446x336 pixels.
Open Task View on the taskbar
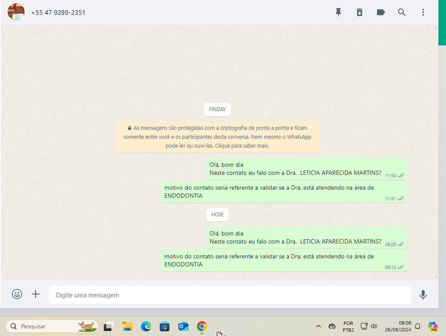[x=108, y=326]
